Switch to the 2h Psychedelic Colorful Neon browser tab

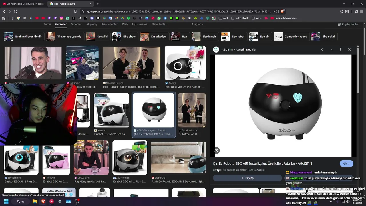(23, 4)
